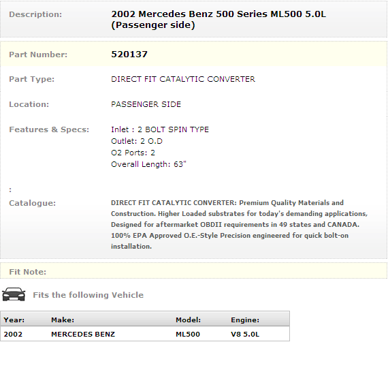Click the Year column header
This screenshot has width=388, height=387.
(14, 320)
